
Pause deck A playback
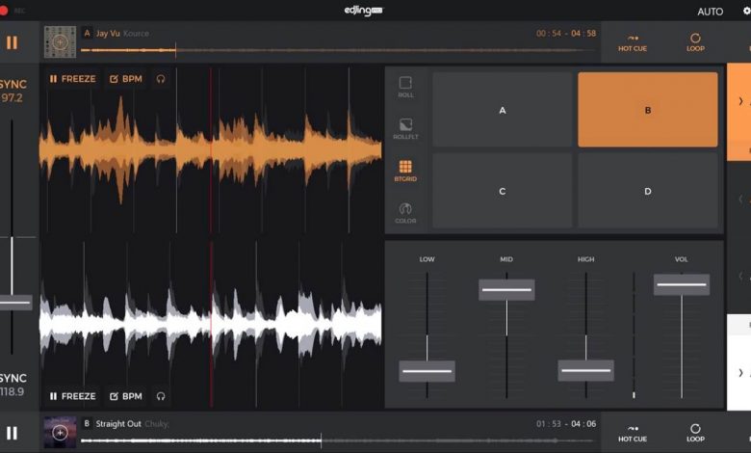(x=12, y=42)
